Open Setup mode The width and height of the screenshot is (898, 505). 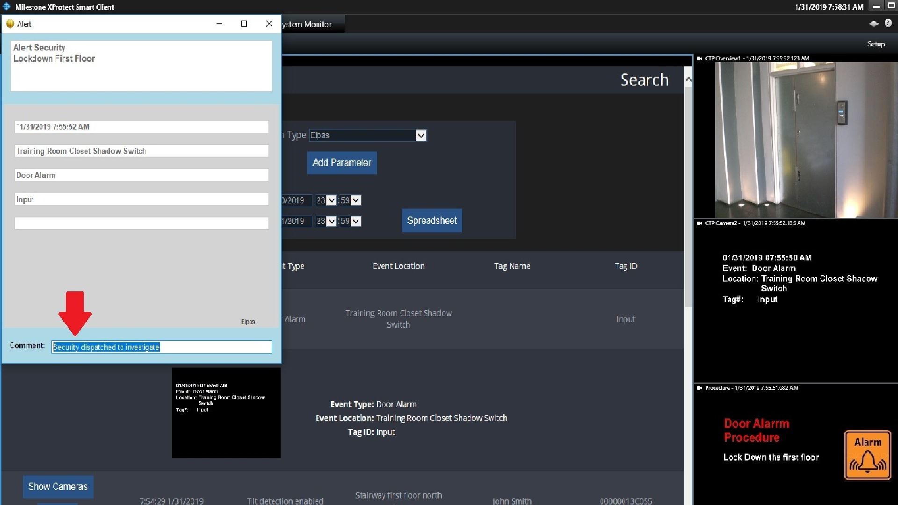click(x=876, y=44)
